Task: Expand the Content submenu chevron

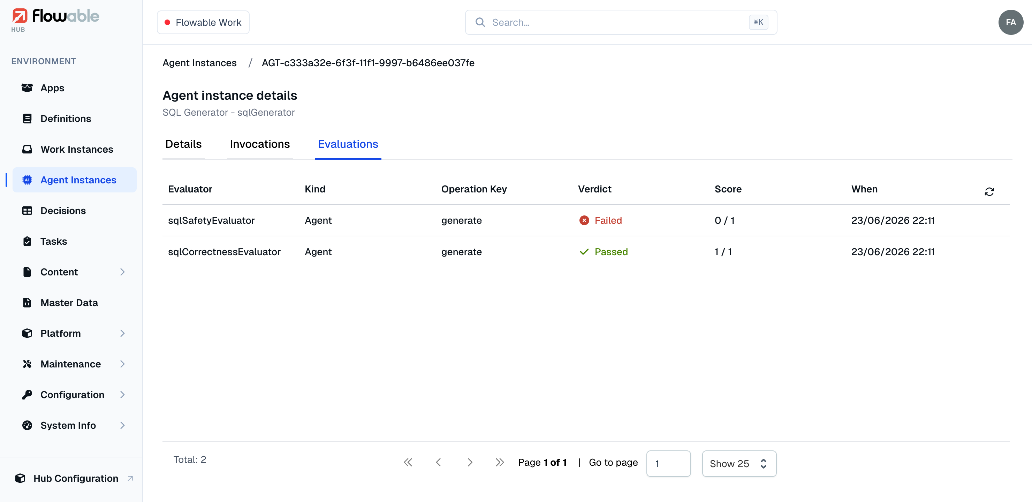Action: pos(123,272)
